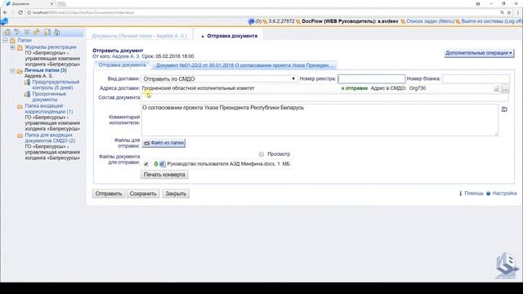Screen dimensions: 523x294
Task: Click Выйти из системы (Log off) link
Action: [492, 21]
